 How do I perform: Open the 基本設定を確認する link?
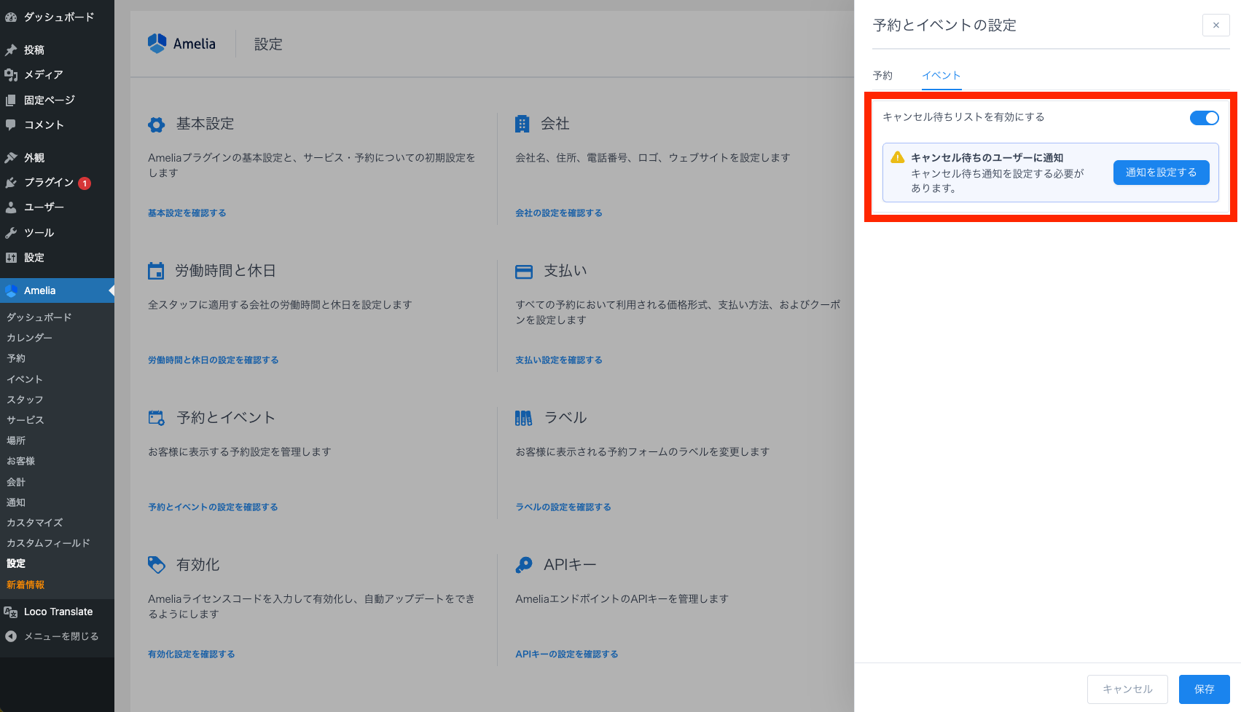(x=187, y=213)
